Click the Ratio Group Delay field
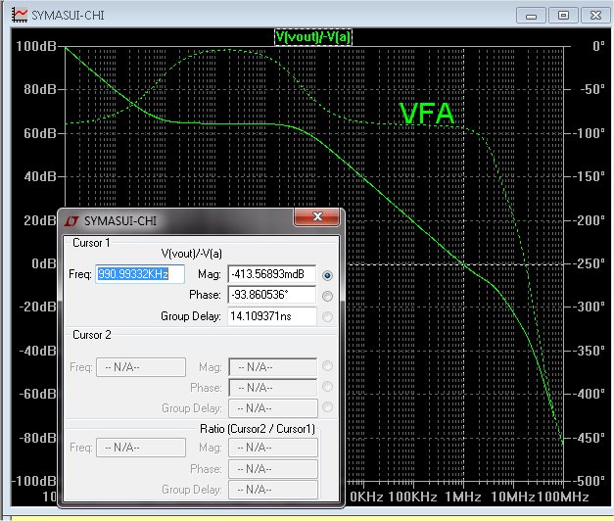This screenshot has width=614, height=521. click(272, 490)
